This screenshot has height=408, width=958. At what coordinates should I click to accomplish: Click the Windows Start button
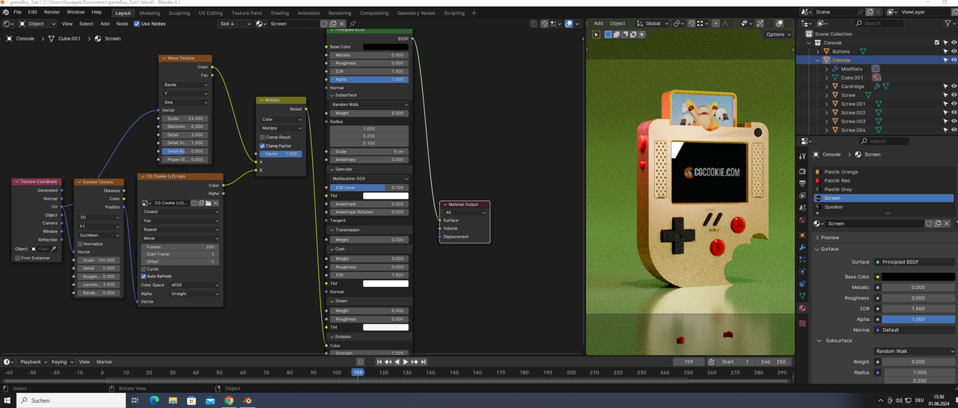(x=7, y=401)
